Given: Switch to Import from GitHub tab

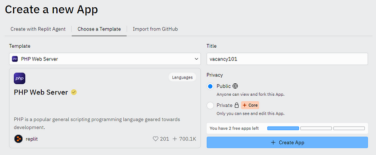Looking at the screenshot, I should tap(156, 29).
